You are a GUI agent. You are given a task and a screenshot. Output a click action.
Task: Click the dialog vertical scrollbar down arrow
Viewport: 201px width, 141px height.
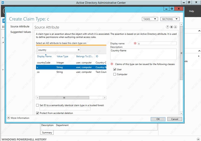pyautogui.click(x=181, y=113)
